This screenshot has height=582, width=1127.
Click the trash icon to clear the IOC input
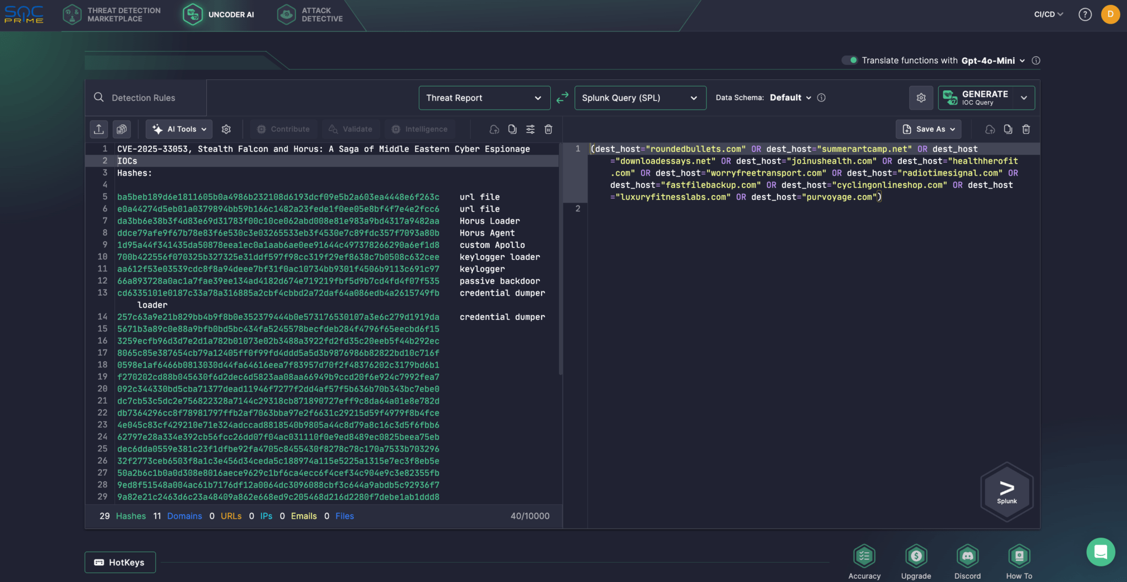pyautogui.click(x=548, y=129)
